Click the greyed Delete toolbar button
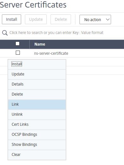Image resolution: width=124 pixels, height=165 pixels. 61,19
